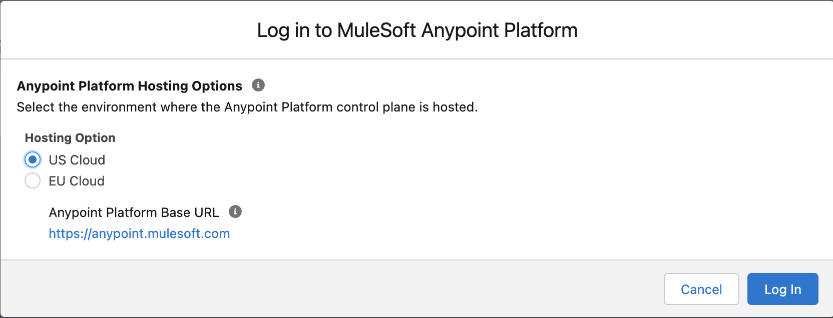Choose EU Cloud as control plane environment
This screenshot has height=318, width=833.
[x=32, y=180]
